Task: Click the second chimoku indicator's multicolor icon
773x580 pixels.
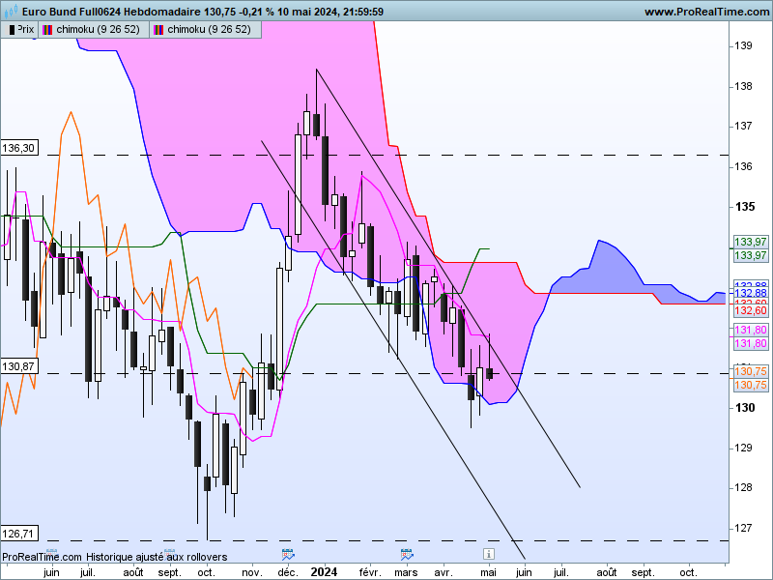Action: coord(158,30)
